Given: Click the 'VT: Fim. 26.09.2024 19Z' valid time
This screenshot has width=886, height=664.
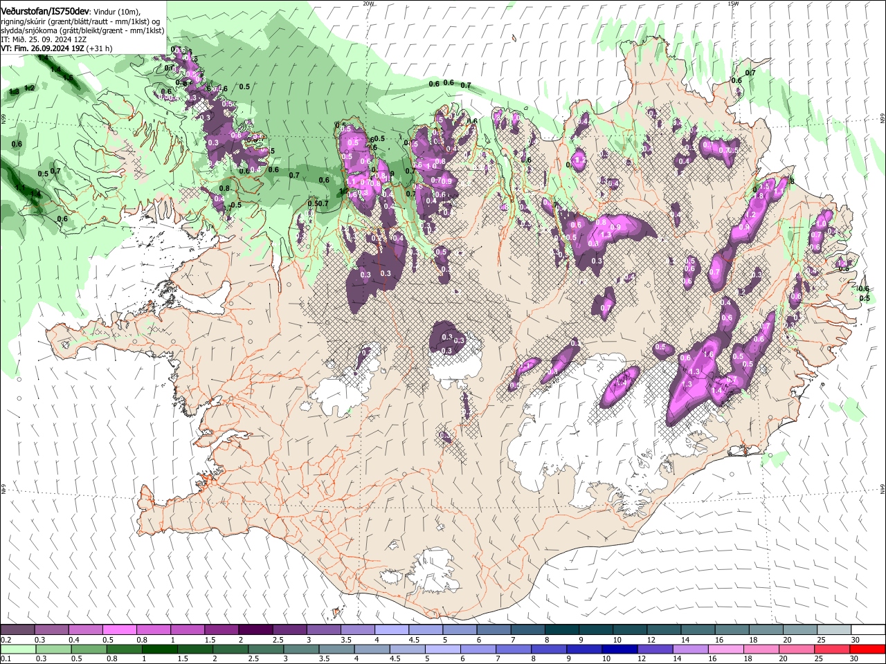Looking at the screenshot, I should tap(42, 48).
